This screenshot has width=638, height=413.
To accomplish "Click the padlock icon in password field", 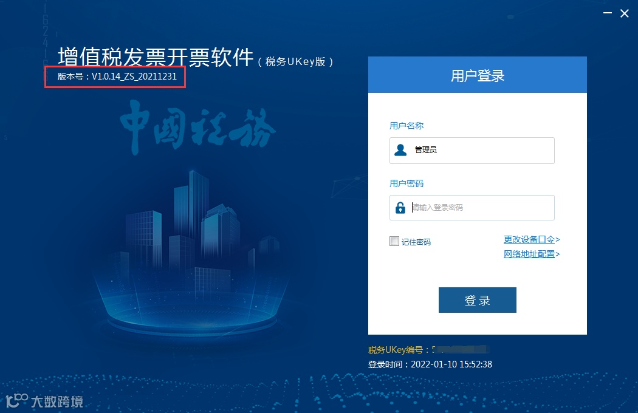I will coord(400,208).
